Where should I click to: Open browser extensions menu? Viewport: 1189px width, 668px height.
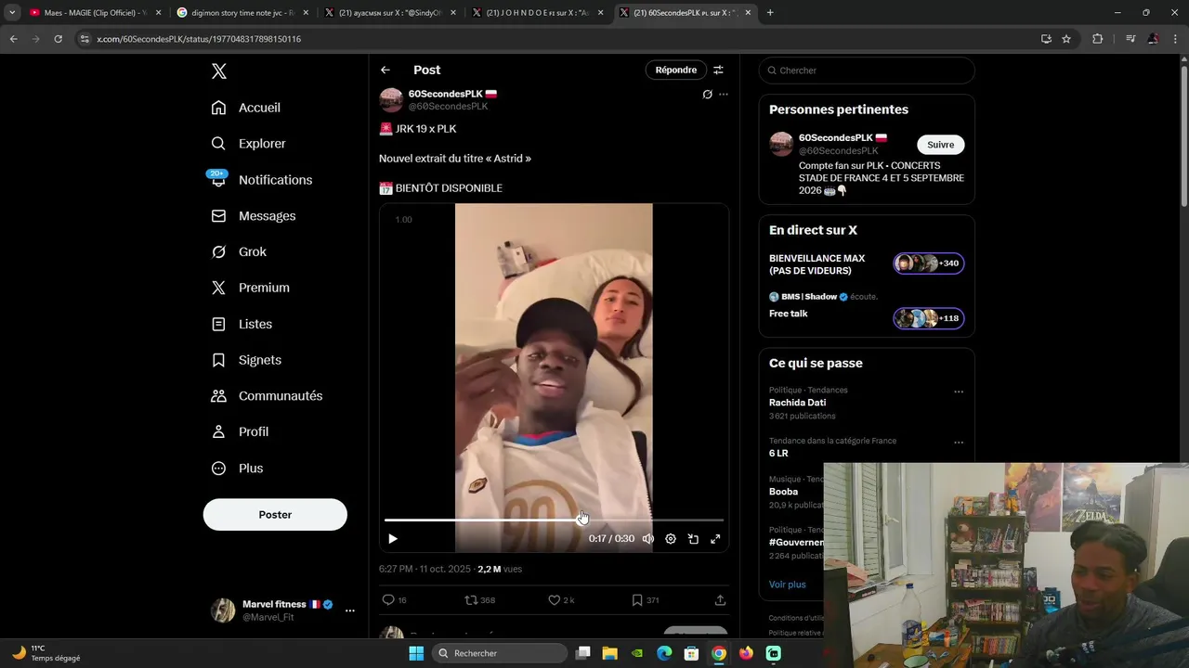pos(1097,39)
